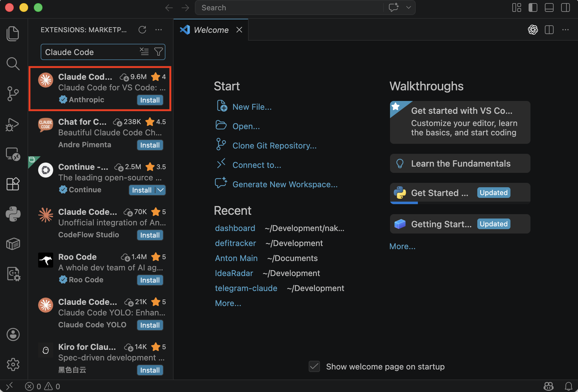The height and width of the screenshot is (392, 578).
Task: Open the Python extension sidebar icon
Action: [13, 214]
